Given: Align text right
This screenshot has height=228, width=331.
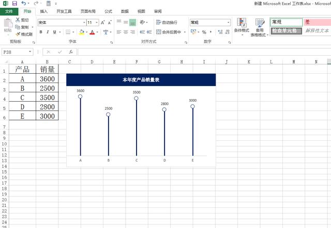Looking at the screenshot, I should (132, 32).
